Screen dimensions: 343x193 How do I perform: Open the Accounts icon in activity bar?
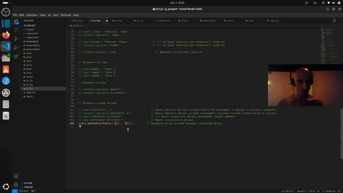[16, 176]
